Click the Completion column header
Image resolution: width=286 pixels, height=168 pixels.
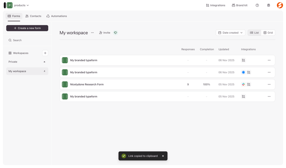coord(207,49)
